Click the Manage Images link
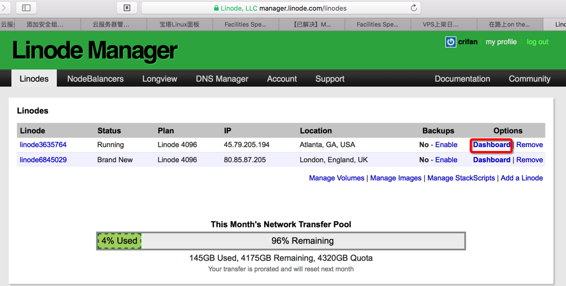The width and height of the screenshot is (566, 286). (396, 178)
